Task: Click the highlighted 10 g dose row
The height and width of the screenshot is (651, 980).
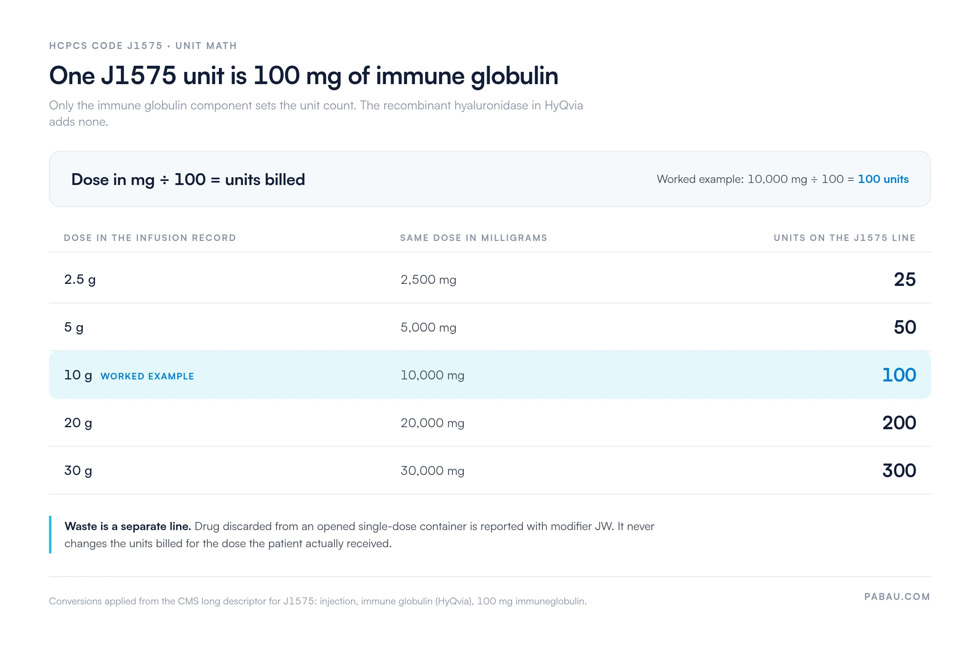Action: click(x=490, y=375)
